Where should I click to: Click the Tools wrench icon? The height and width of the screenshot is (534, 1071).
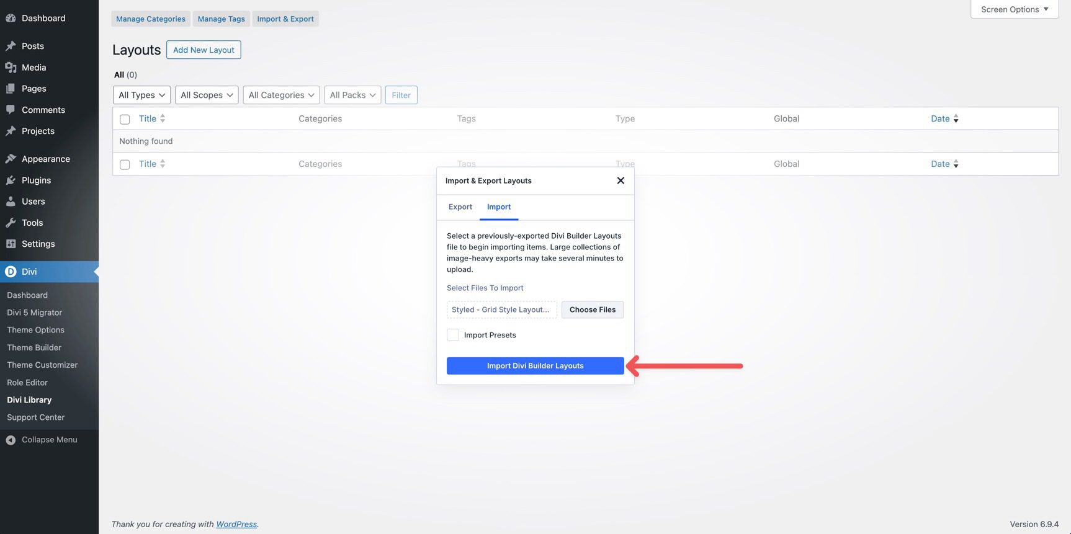click(11, 223)
